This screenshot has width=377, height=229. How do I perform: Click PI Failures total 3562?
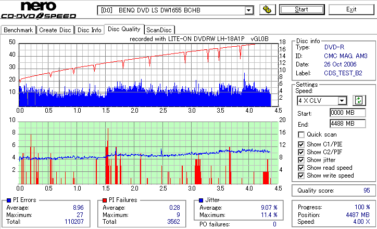pyautogui.click(x=173, y=222)
